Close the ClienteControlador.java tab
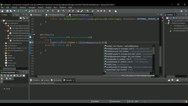Image resolution: width=188 pixels, height=106 pixels. tap(91, 15)
